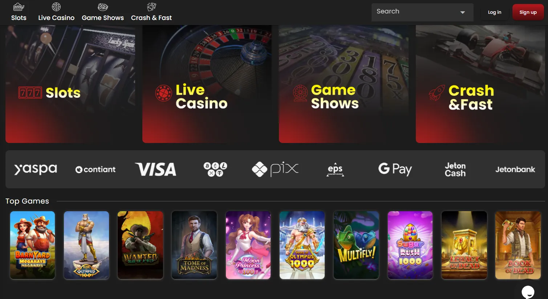Expand the Search dropdown arrow

463,12
